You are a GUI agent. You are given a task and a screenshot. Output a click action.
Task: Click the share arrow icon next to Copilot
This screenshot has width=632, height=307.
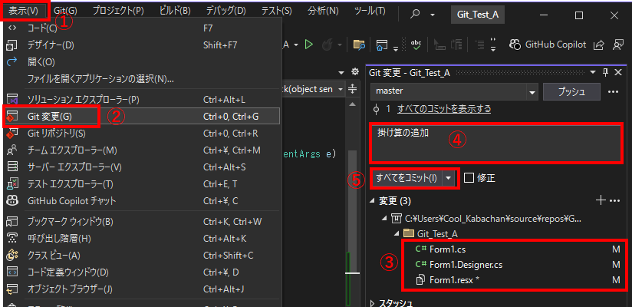[x=599, y=45]
